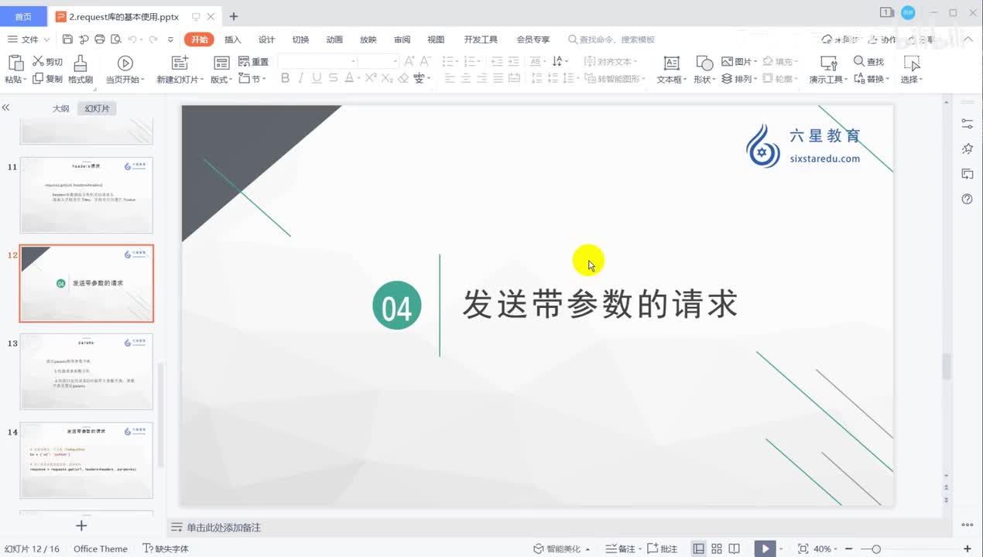Click the New Slide (新建幻灯片) icon
The width and height of the screenshot is (983, 557).
click(x=180, y=63)
